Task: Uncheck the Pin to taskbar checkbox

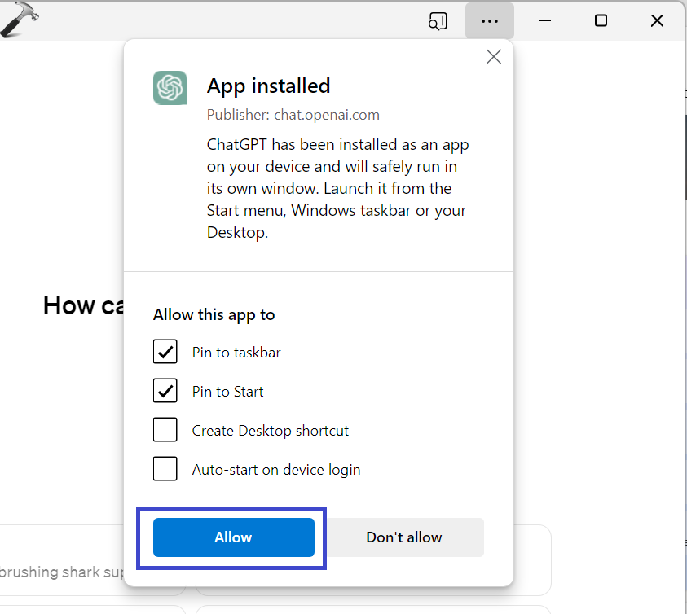Action: 165,353
